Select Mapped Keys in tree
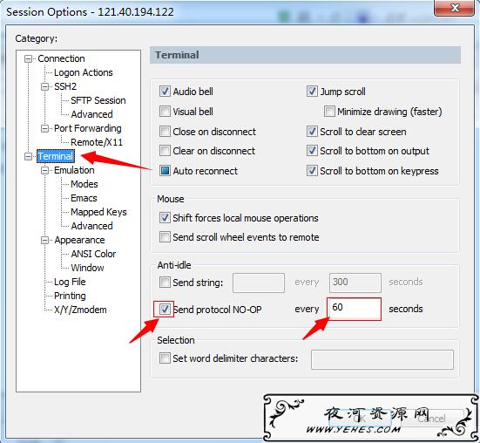This screenshot has width=480, height=443. [x=98, y=212]
